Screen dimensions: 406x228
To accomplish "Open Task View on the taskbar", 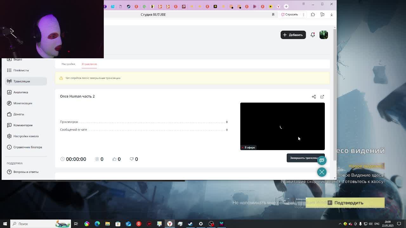I will 76,224.
